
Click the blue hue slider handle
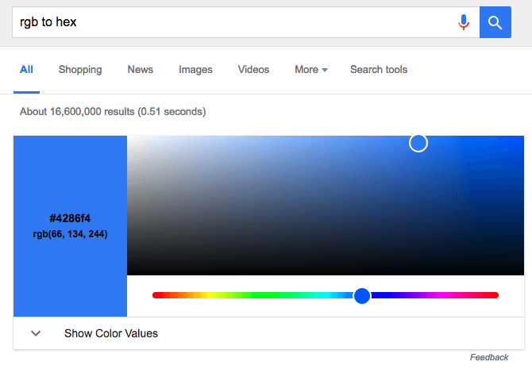[x=362, y=295]
